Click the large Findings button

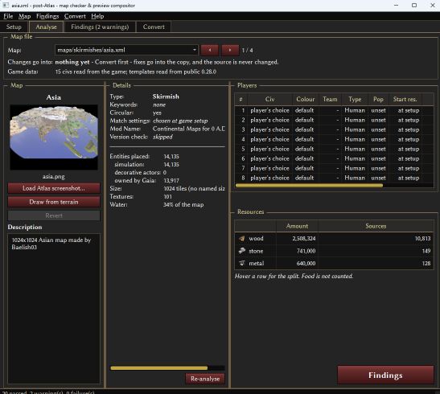click(x=385, y=376)
